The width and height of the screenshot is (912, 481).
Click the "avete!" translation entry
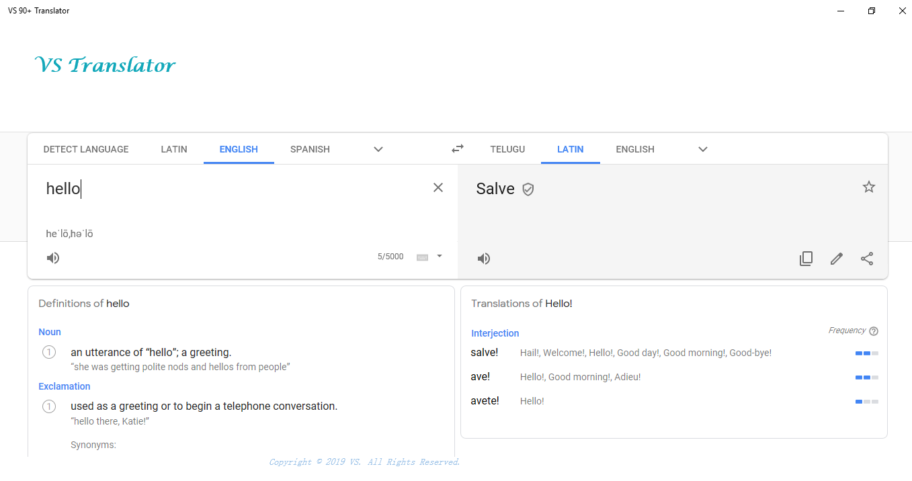click(x=485, y=401)
